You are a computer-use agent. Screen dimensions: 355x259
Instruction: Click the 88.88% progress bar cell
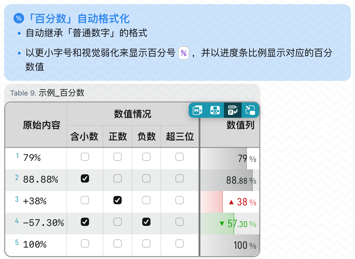click(230, 180)
